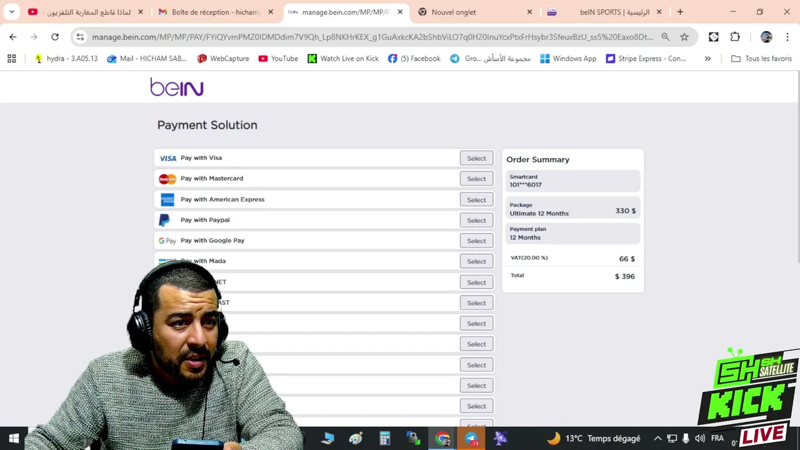
Task: Select Pay with Mada option
Action: [476, 261]
